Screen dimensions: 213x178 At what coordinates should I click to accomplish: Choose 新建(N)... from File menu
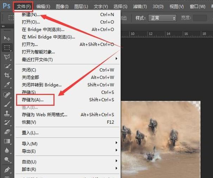(x=68, y=15)
